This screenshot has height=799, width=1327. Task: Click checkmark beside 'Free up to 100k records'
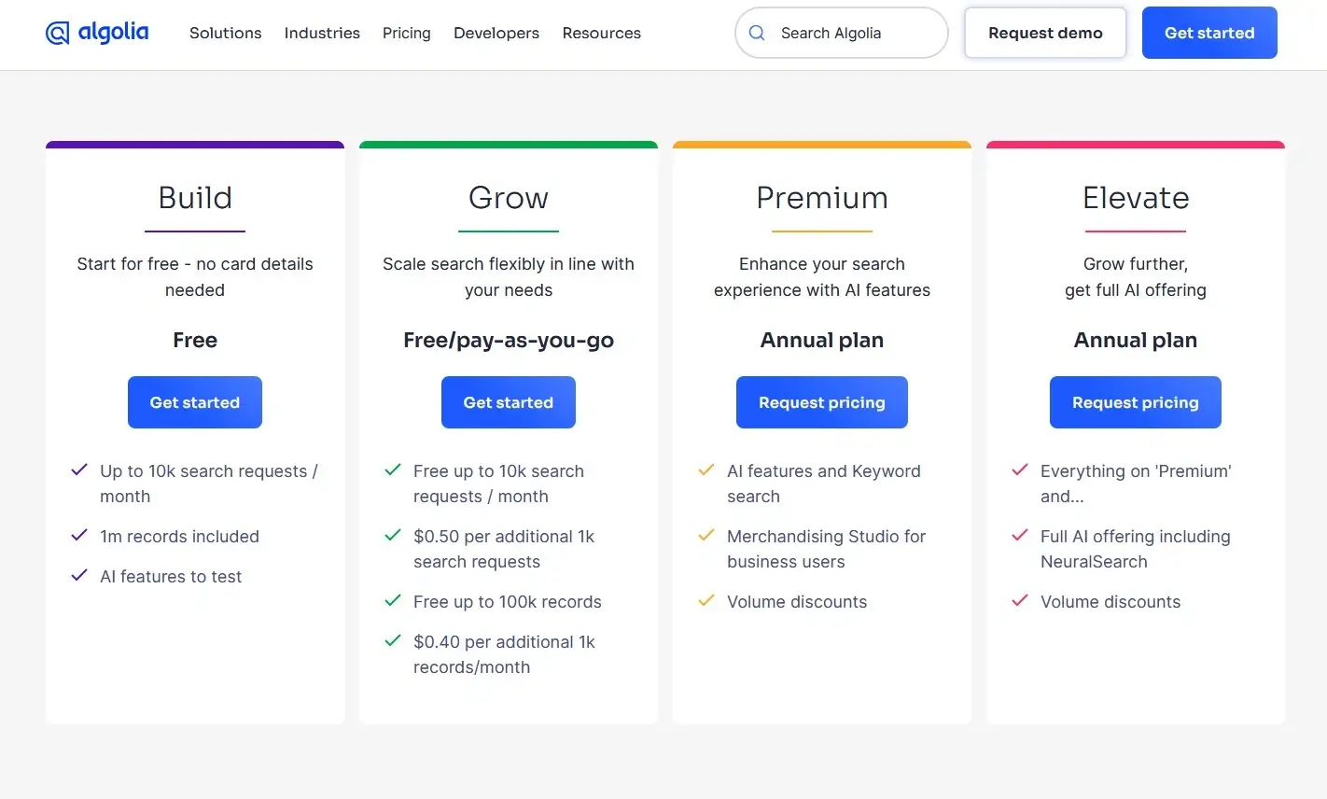coord(393,600)
